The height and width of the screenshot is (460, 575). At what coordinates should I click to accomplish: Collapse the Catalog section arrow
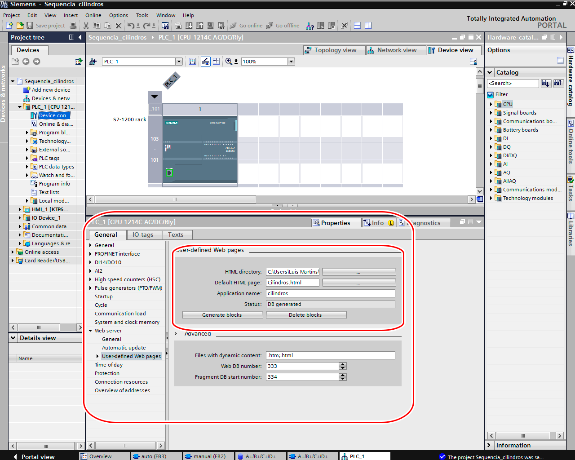(490, 72)
